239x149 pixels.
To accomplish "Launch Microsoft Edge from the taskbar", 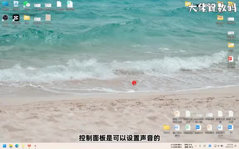I will (17, 146).
